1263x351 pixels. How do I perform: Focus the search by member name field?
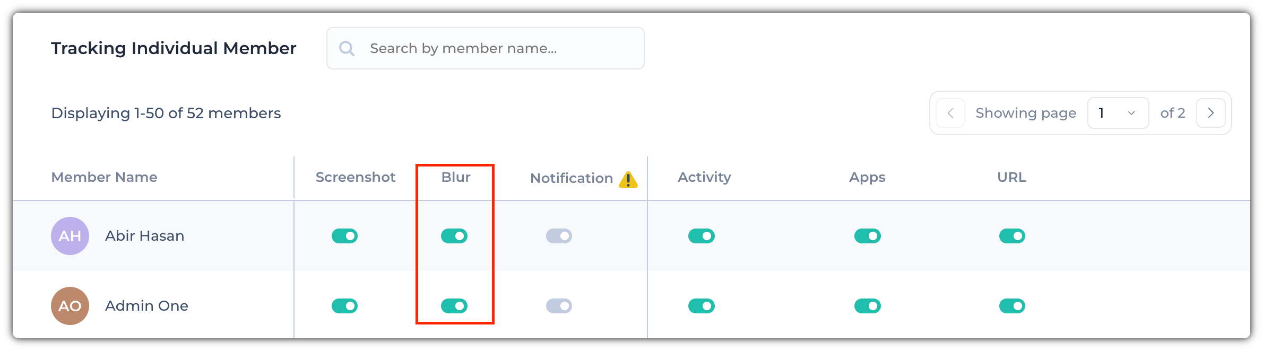click(486, 48)
